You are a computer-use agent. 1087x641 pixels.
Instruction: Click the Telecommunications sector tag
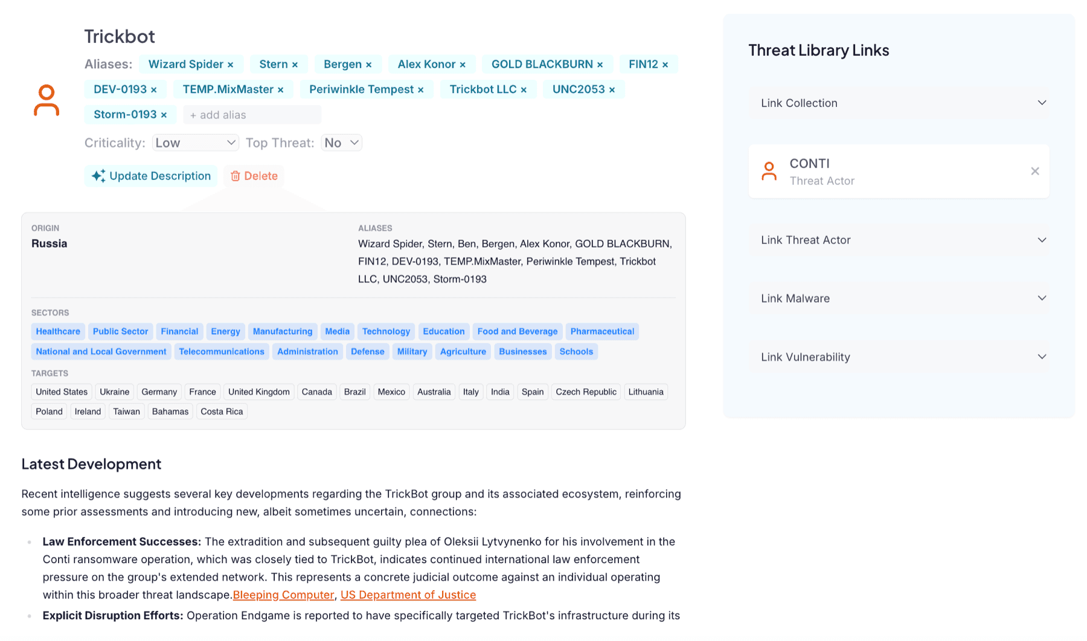pos(222,352)
